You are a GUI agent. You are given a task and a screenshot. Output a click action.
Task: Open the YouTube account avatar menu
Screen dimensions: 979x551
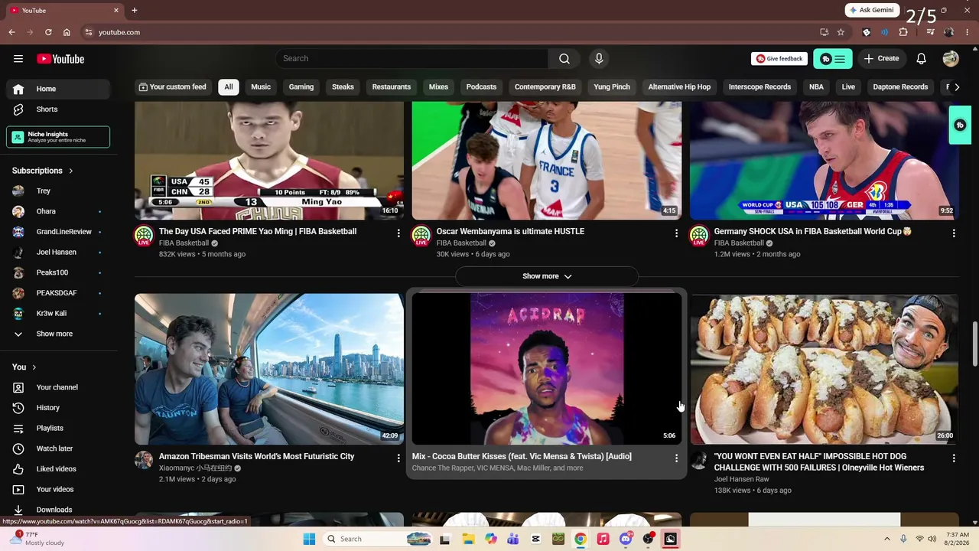click(951, 59)
